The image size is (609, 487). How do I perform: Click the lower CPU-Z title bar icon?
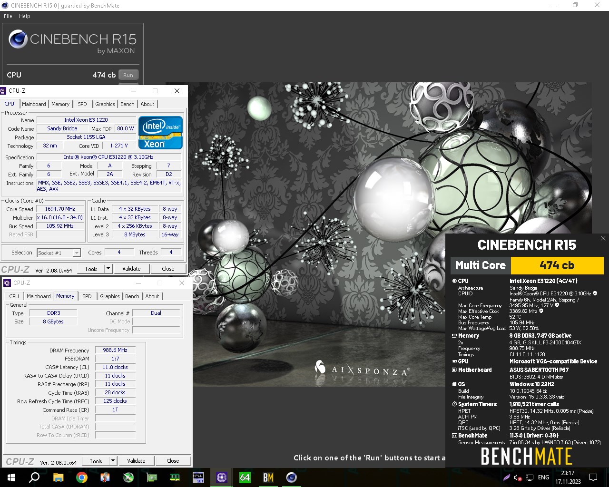point(7,283)
